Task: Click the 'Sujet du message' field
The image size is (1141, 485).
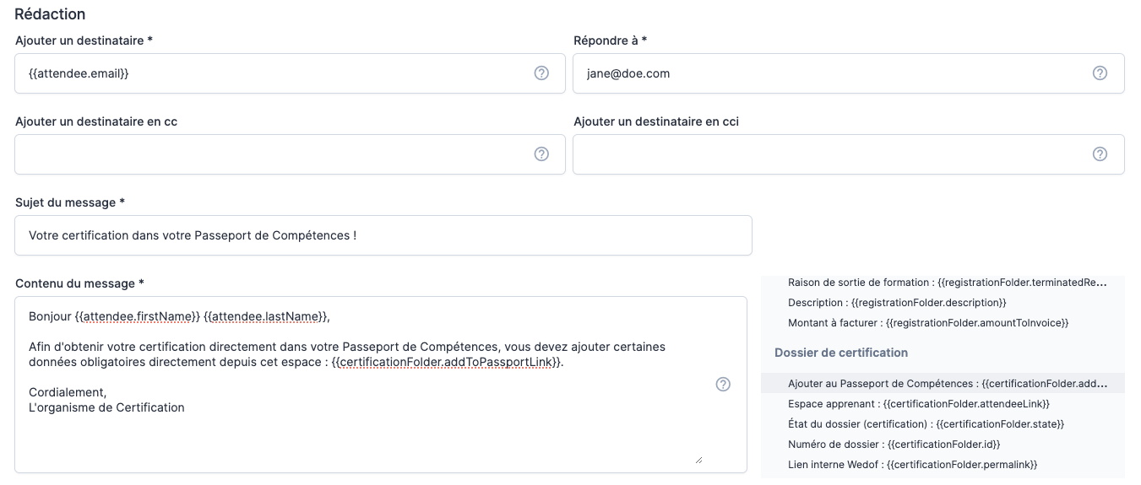Action: 383,235
